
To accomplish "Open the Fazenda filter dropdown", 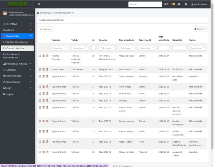I will [x=59, y=48].
